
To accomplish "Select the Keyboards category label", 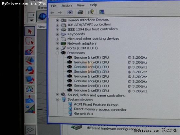I will (x=76, y=34).
